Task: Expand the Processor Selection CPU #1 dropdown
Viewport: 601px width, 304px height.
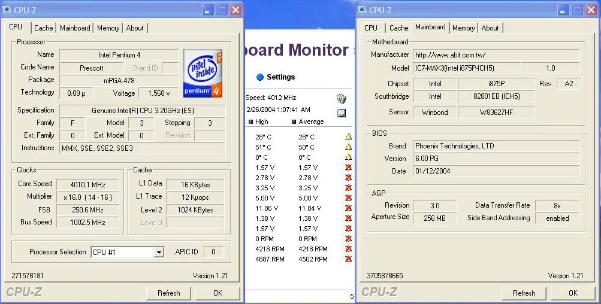Action: point(159,253)
